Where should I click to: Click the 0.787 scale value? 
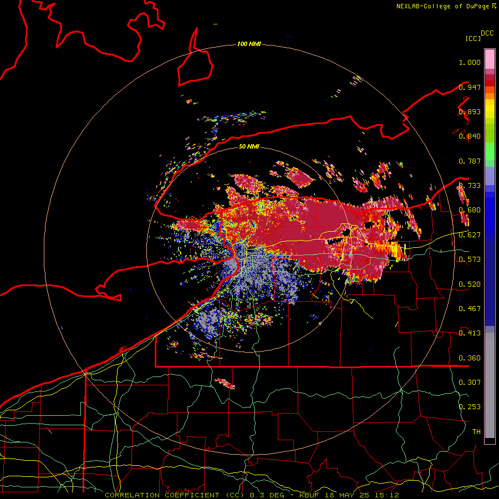470,161
